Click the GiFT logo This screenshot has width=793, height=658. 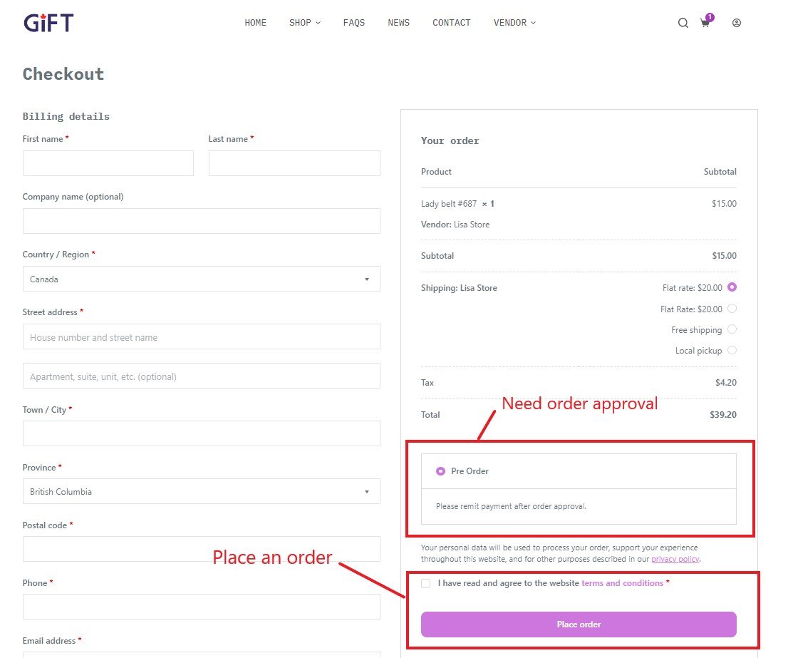47,22
